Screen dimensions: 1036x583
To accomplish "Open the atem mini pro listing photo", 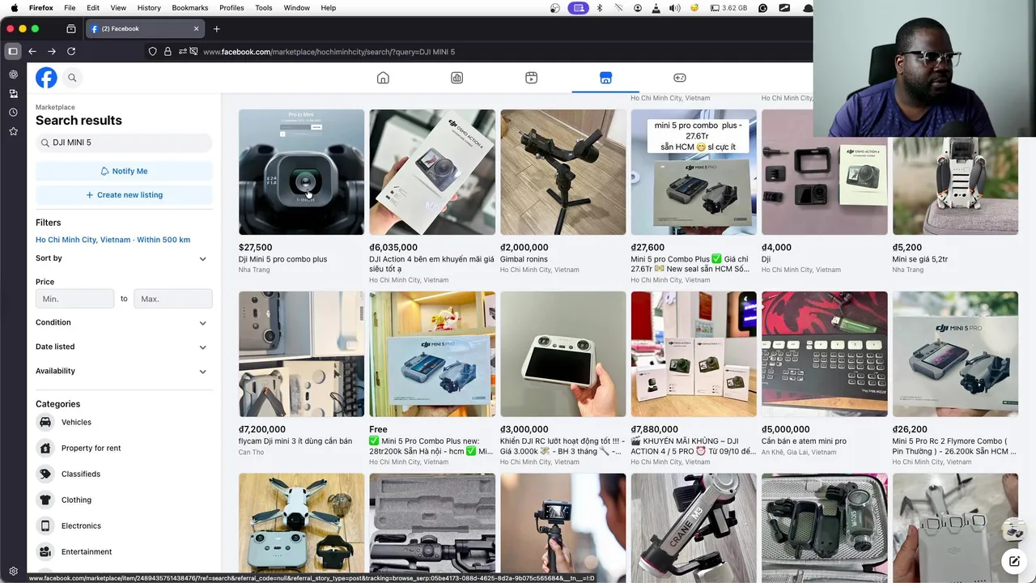I will pos(824,354).
